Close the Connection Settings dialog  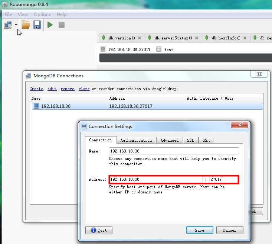tap(240, 125)
